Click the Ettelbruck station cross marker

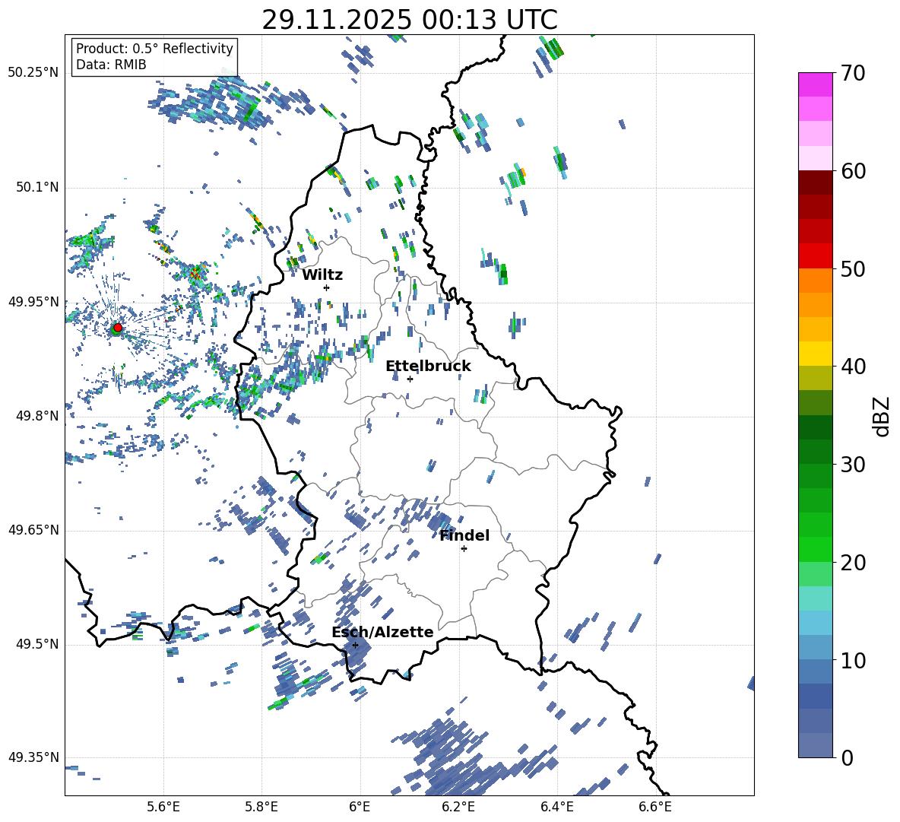coord(410,379)
